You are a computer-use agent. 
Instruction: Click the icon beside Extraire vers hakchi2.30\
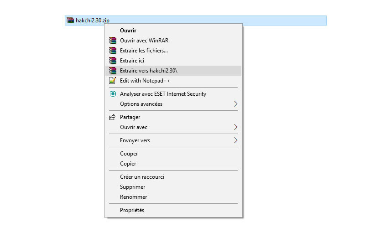112,70
